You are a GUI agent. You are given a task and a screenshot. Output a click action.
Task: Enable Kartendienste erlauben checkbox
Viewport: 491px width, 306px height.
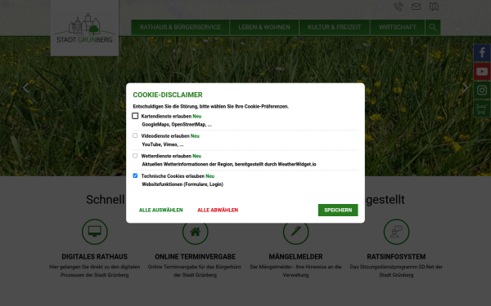coord(135,116)
